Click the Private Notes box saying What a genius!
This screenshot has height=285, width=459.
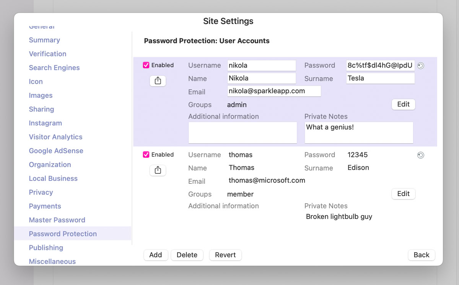click(x=359, y=133)
